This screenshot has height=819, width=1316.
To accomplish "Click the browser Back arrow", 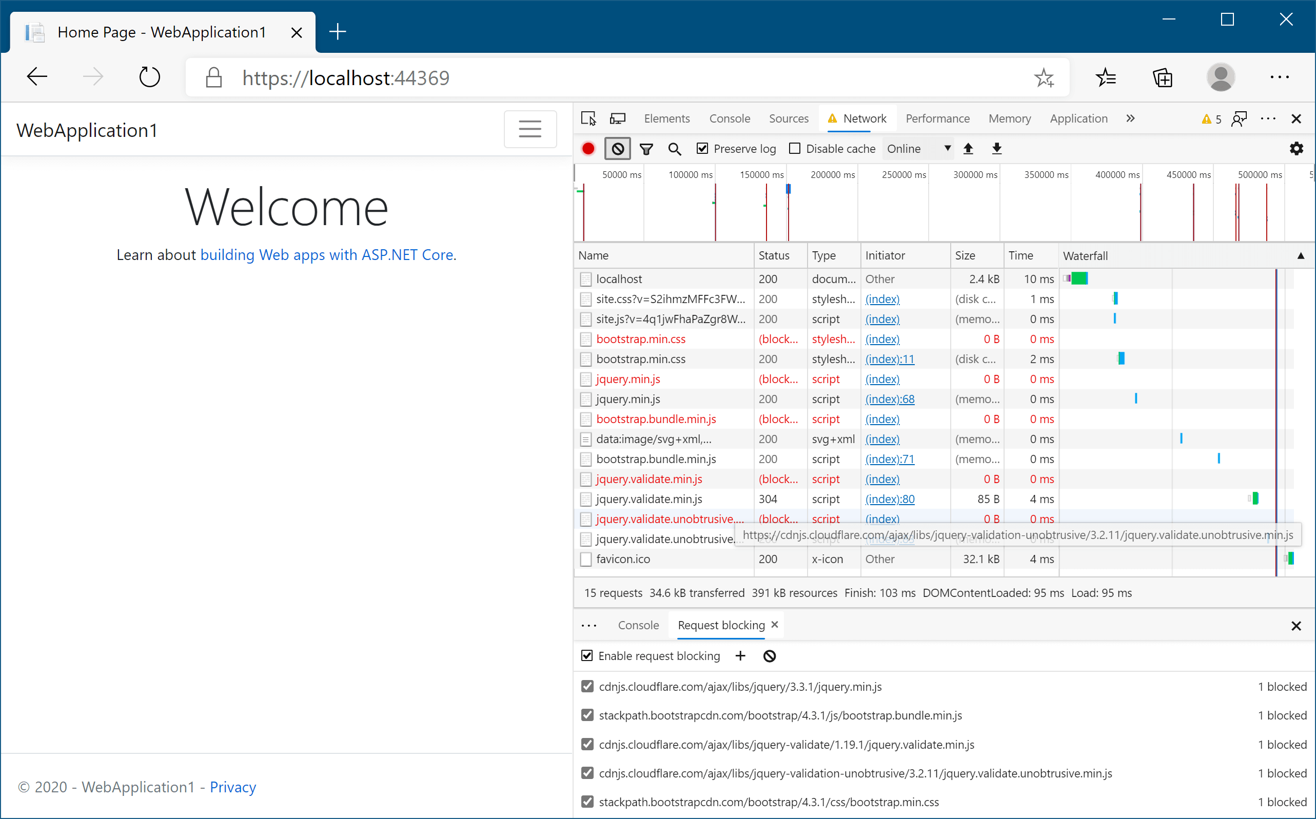I will (37, 77).
